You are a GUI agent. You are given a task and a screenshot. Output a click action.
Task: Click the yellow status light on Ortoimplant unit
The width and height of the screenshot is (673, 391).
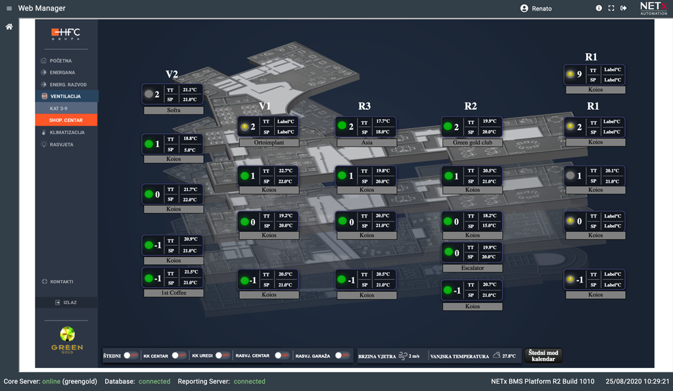coord(244,126)
